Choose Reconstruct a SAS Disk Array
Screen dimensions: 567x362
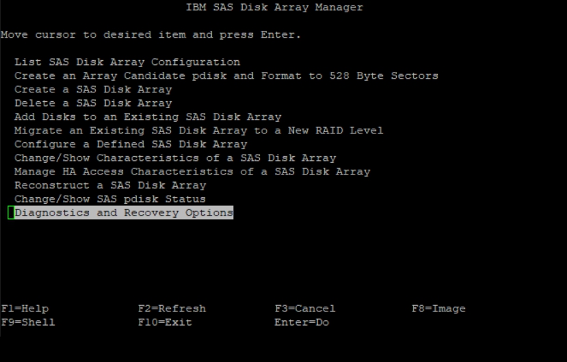pos(110,185)
